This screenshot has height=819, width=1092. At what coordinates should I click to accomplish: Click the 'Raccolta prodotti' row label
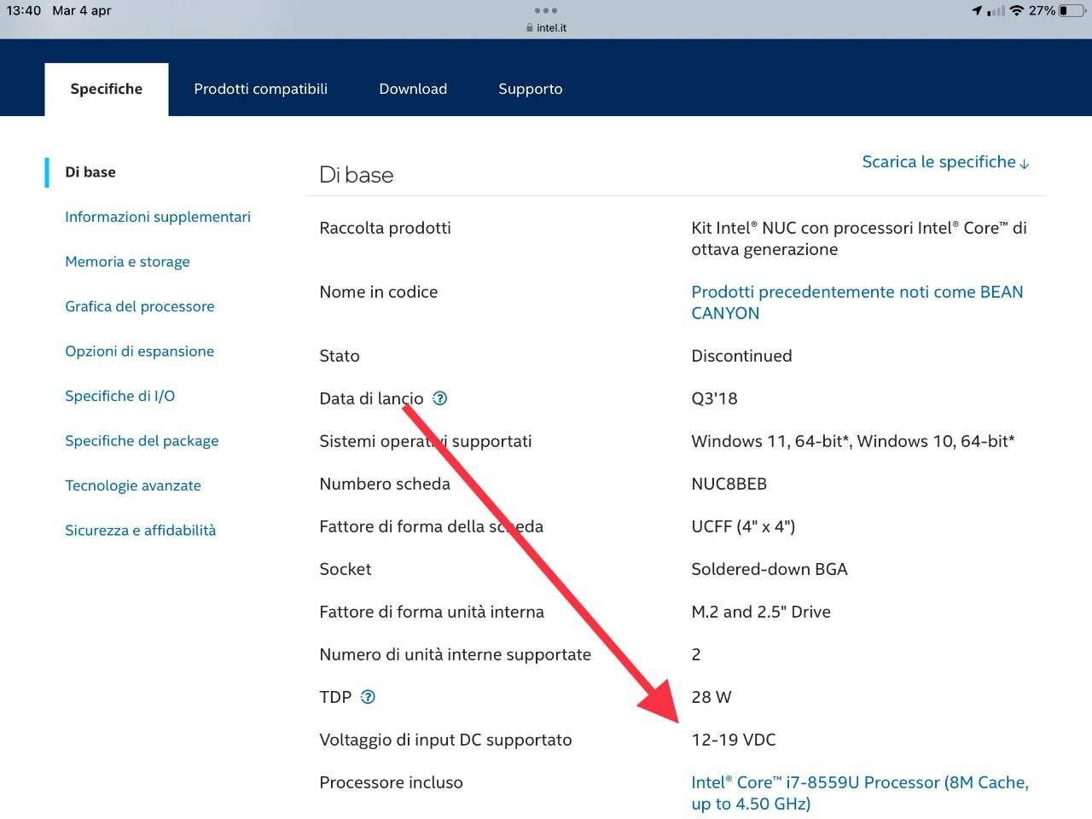[x=385, y=228]
